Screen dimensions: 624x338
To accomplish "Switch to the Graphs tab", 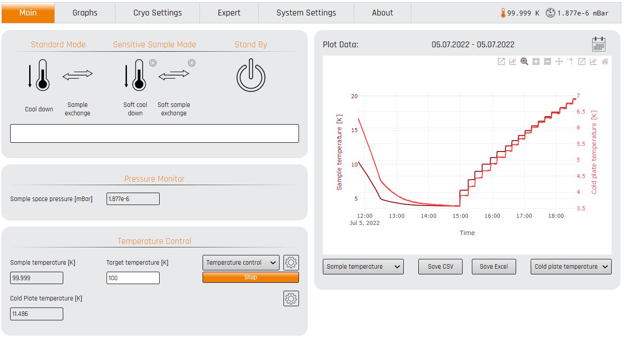I will 85,13.
